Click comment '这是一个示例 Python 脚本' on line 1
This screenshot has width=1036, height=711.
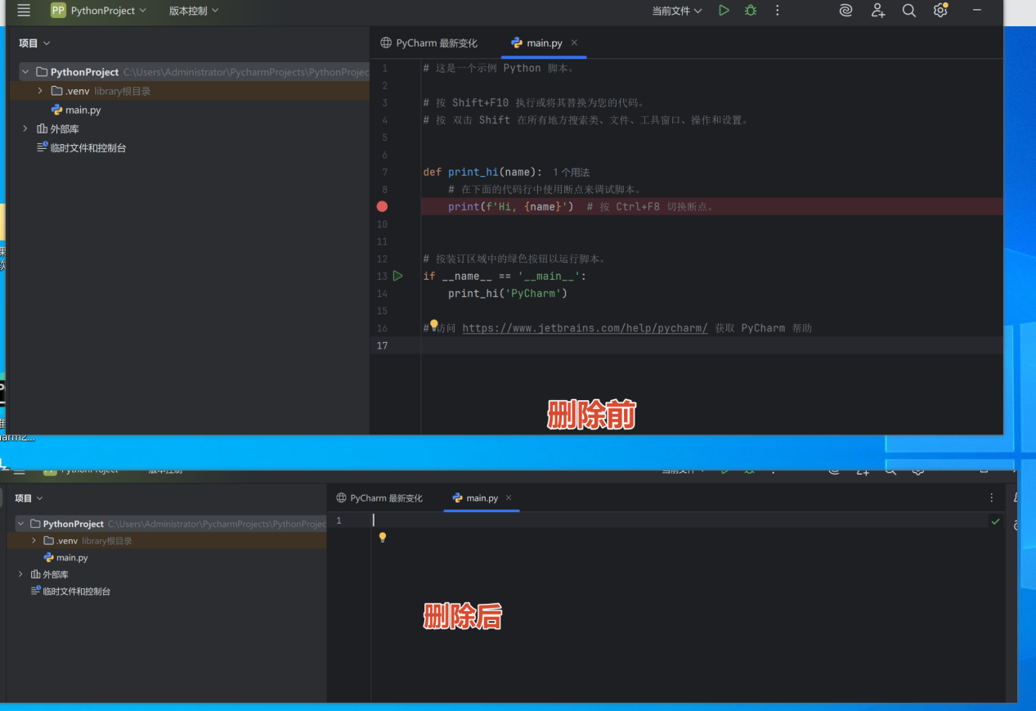click(505, 68)
